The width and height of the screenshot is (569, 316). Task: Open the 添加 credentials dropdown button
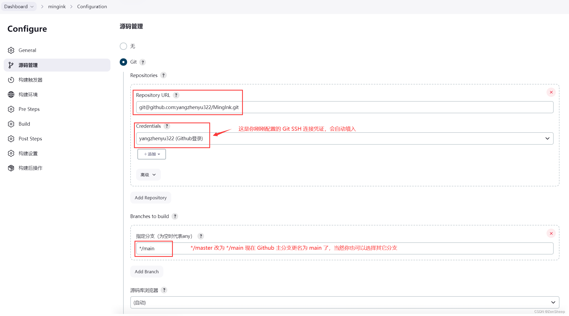152,154
